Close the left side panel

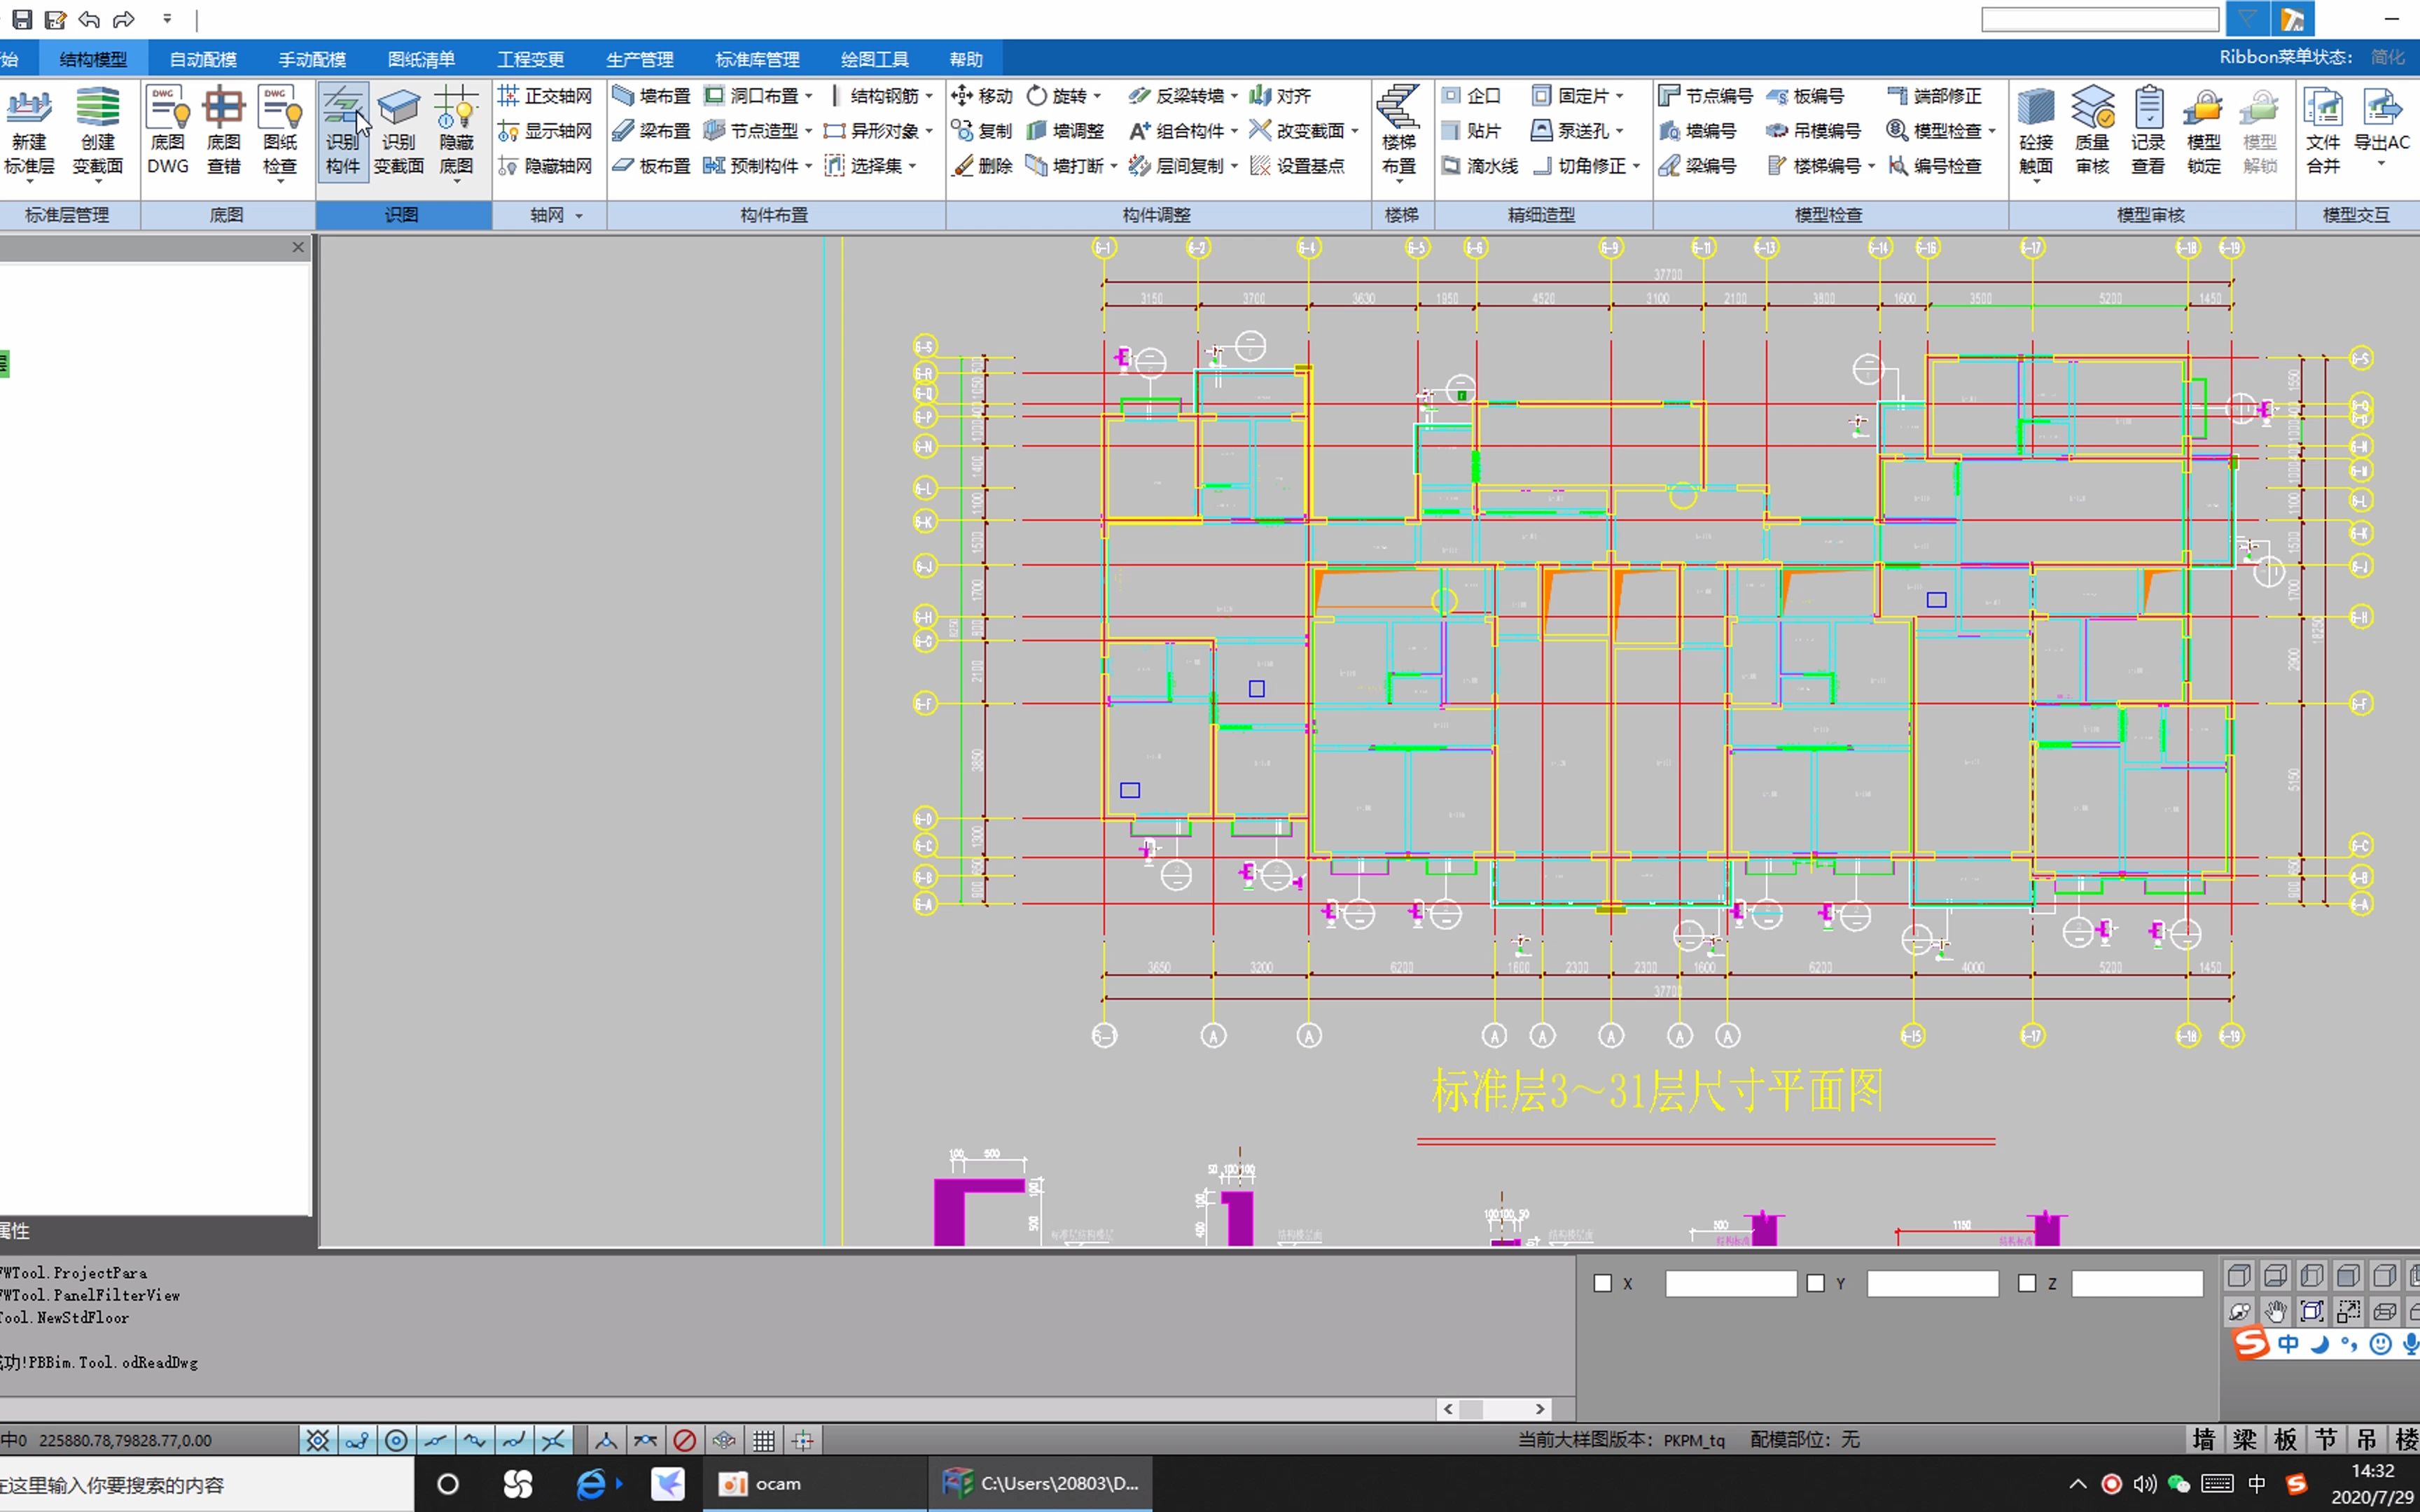[298, 247]
